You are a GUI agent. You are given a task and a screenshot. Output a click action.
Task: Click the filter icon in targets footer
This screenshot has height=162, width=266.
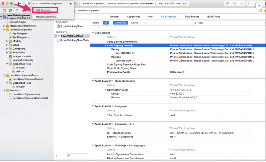pyautogui.click(x=68, y=156)
